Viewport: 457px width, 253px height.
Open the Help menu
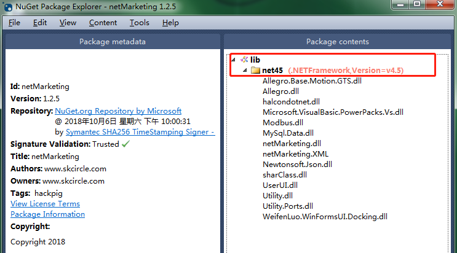pyautogui.click(x=170, y=23)
